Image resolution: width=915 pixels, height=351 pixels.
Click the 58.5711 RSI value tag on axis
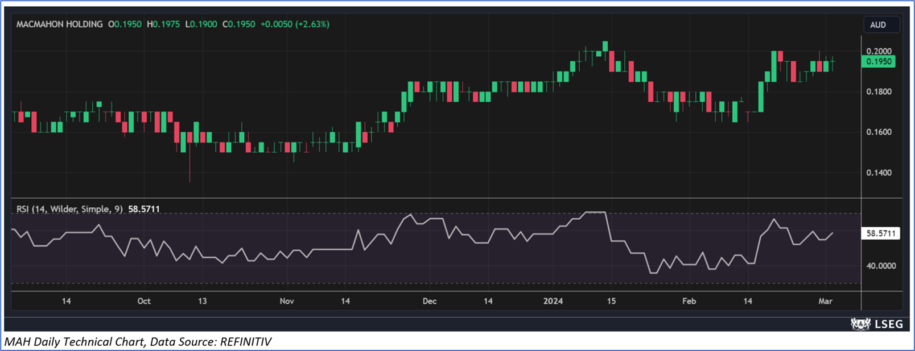(x=880, y=233)
